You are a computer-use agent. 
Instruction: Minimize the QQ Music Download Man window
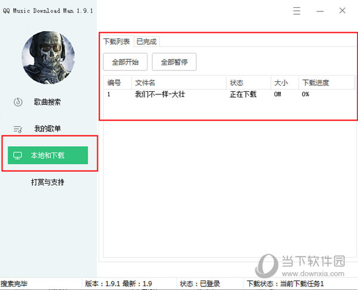[x=320, y=11]
